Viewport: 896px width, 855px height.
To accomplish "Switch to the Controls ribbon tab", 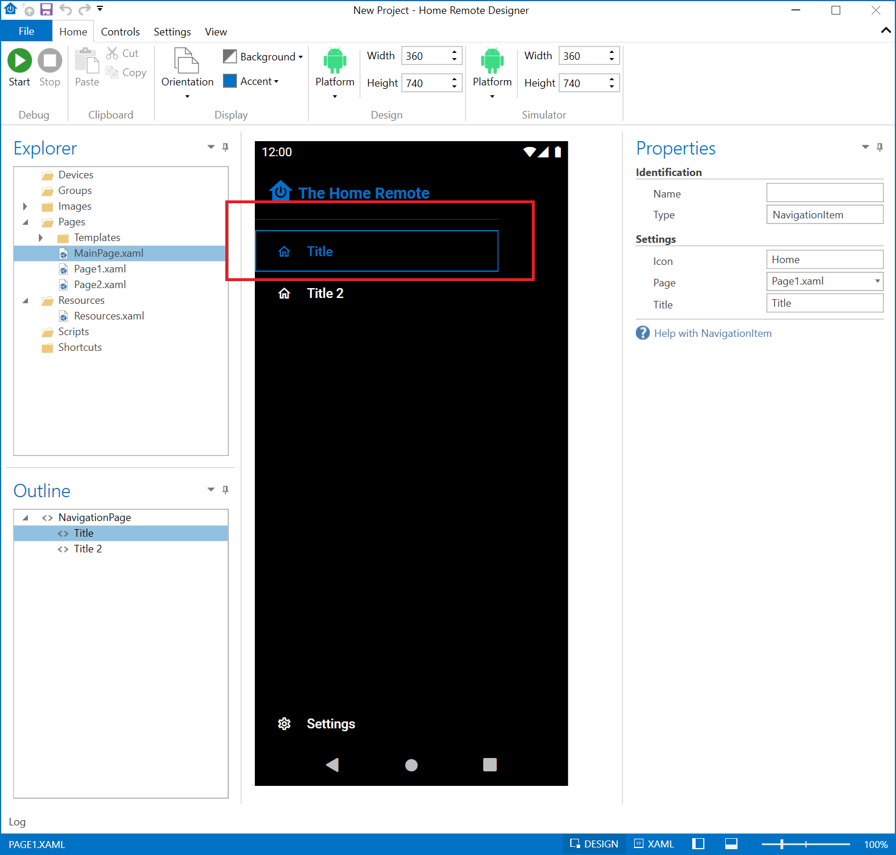I will [120, 31].
